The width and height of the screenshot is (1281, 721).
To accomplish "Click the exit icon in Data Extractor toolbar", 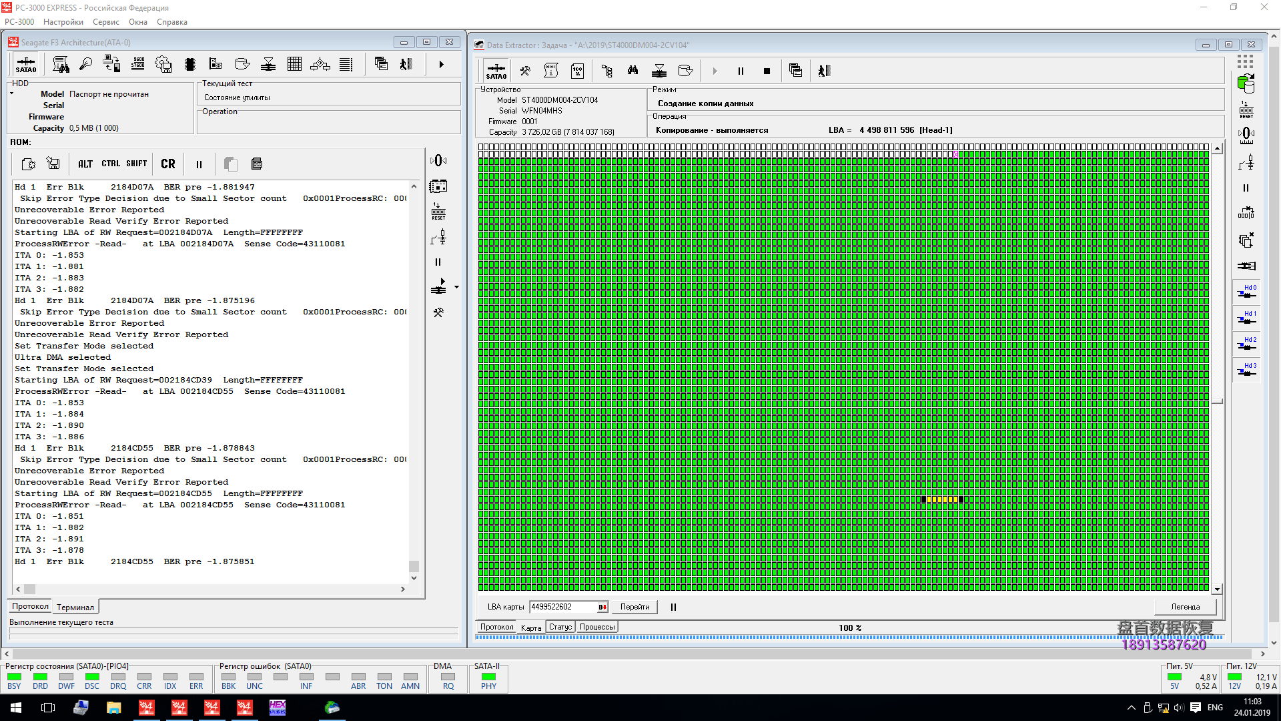I will (x=824, y=71).
